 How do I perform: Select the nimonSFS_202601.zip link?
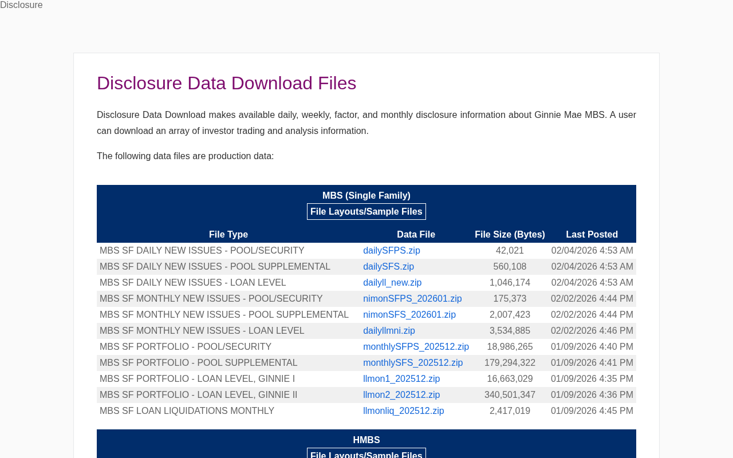click(409, 315)
